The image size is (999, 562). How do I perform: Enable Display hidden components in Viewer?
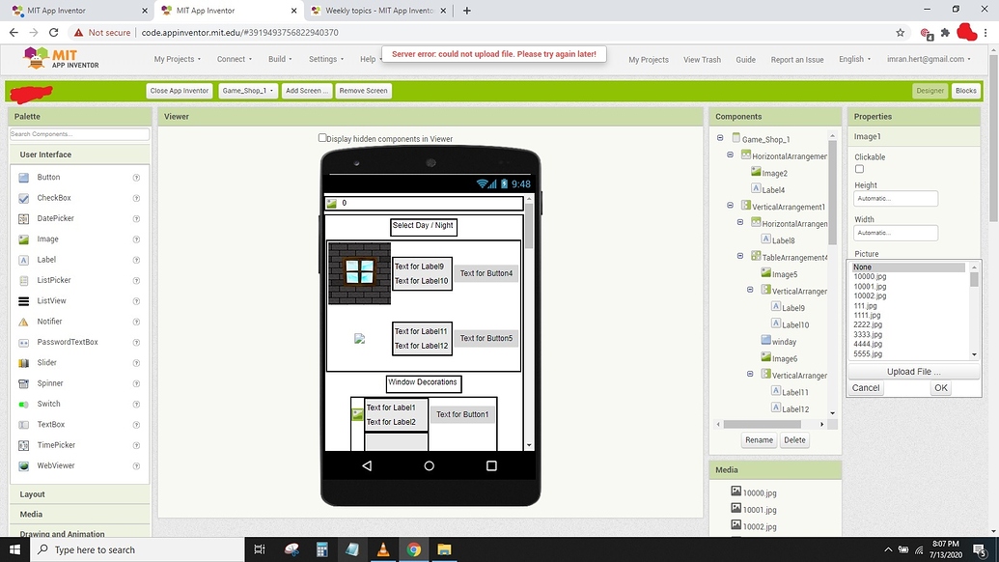pos(322,136)
